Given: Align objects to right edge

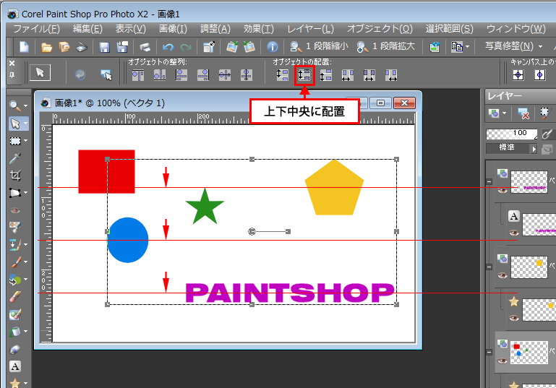Looking at the screenshot, I should (x=203, y=74).
